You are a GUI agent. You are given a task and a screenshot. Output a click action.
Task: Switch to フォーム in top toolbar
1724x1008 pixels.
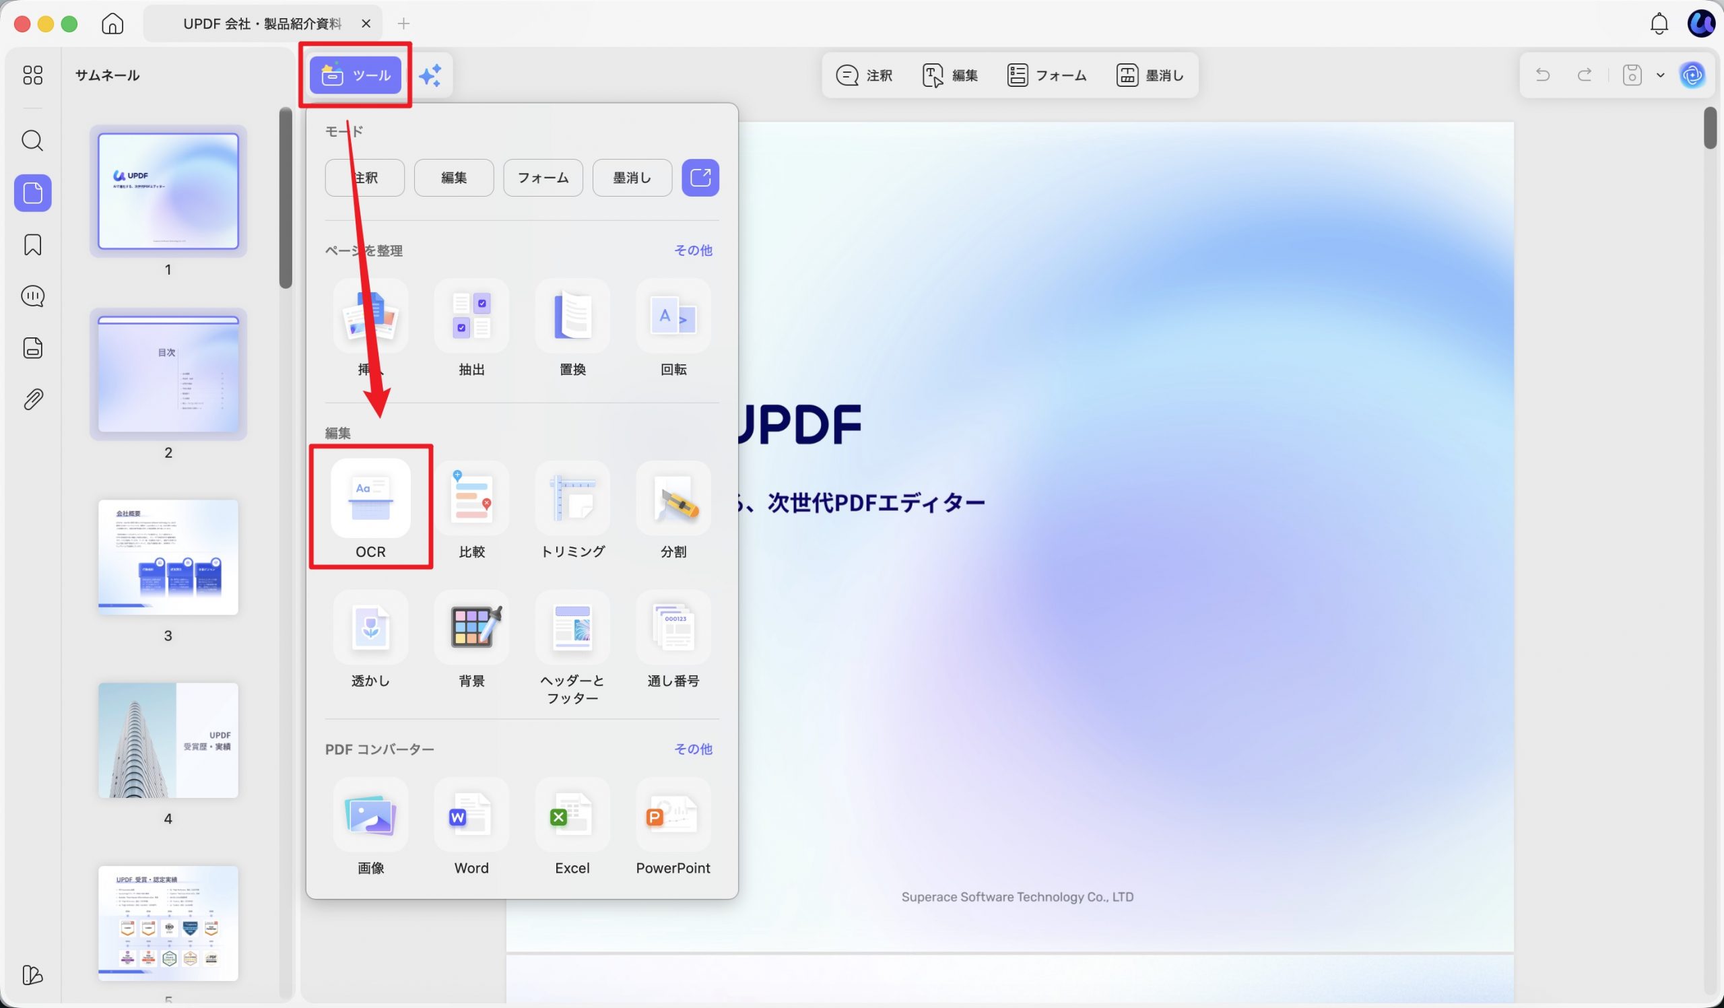1047,75
